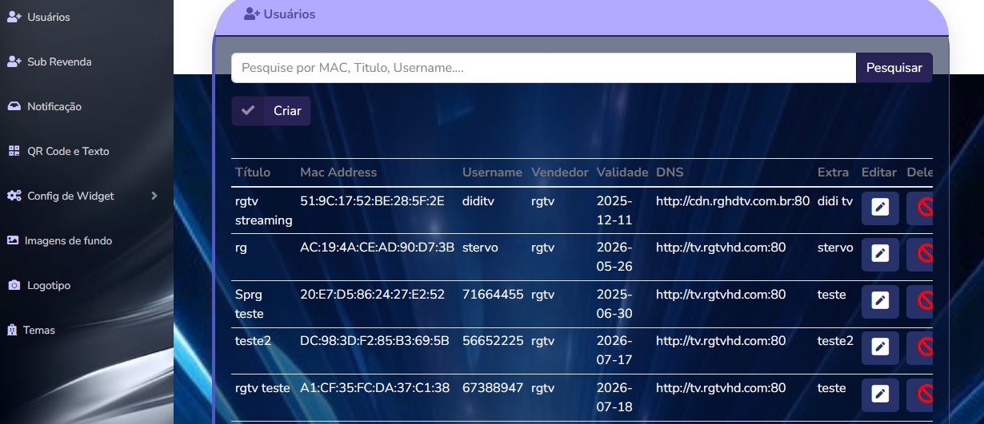Delete the user with username 56652225
The width and height of the screenshot is (984, 424).
[923, 347]
